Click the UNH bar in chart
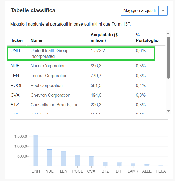The height and width of the screenshot is (181, 175). pos(36,150)
